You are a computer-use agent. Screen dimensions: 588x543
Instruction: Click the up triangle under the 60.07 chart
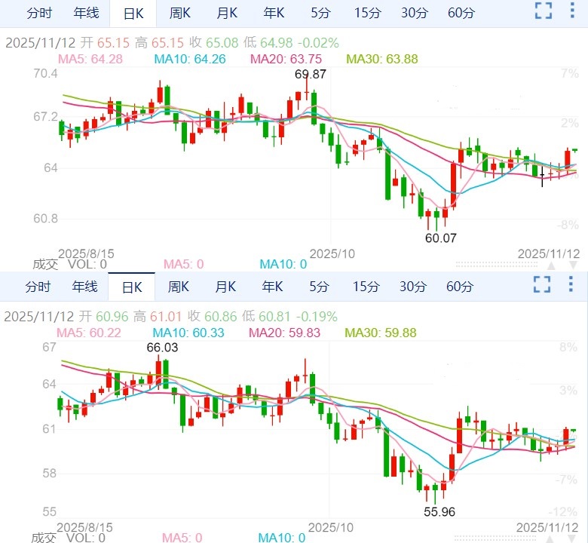pyautogui.click(x=552, y=265)
